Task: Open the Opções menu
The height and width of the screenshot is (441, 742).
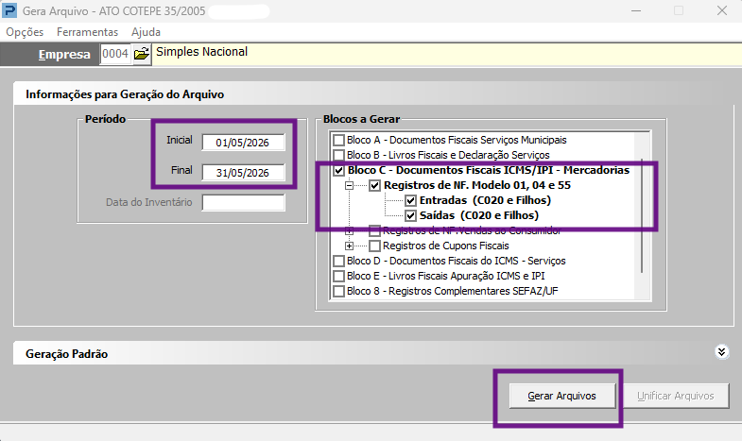Action: click(25, 32)
